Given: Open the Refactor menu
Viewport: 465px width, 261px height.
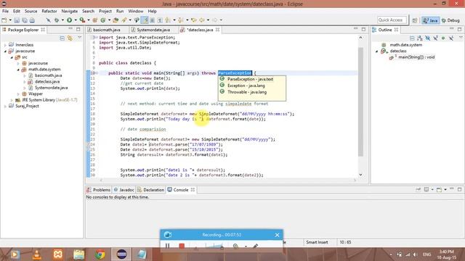Looking at the screenshot, I should [49, 12].
